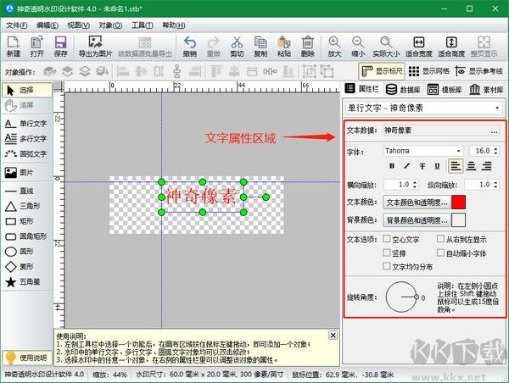
Task: Select the 多行文字 multi-line text tool
Action: (26, 139)
